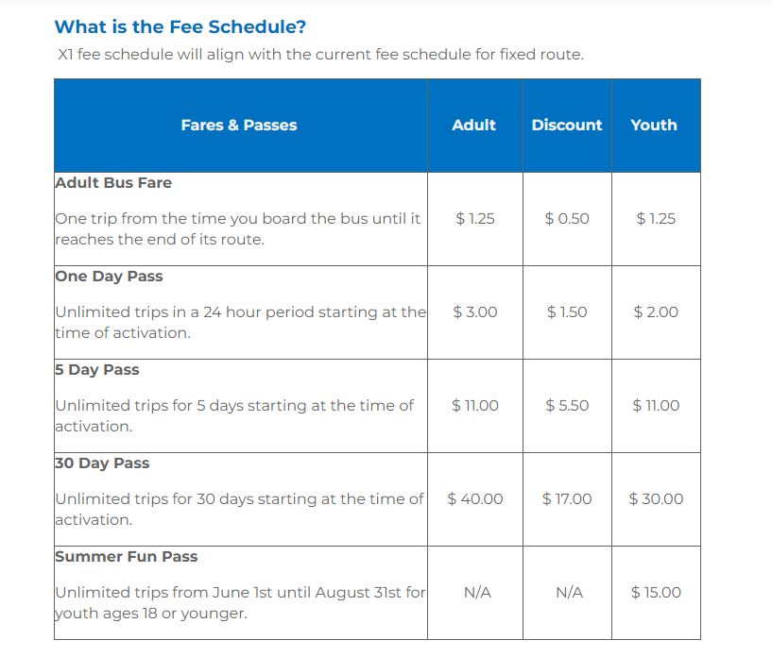Select the Adult Bus Fare row title
Screen dimensions: 772x657
click(x=113, y=182)
